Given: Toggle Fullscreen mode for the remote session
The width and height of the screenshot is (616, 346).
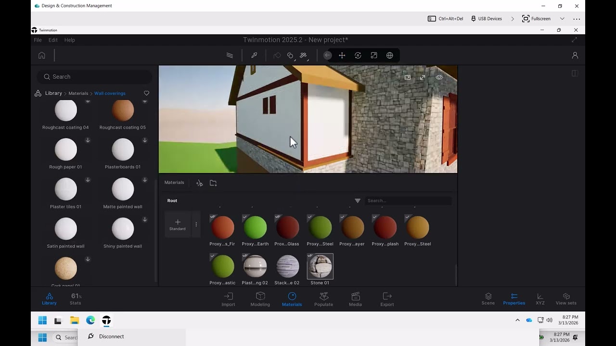Looking at the screenshot, I should tap(536, 19).
